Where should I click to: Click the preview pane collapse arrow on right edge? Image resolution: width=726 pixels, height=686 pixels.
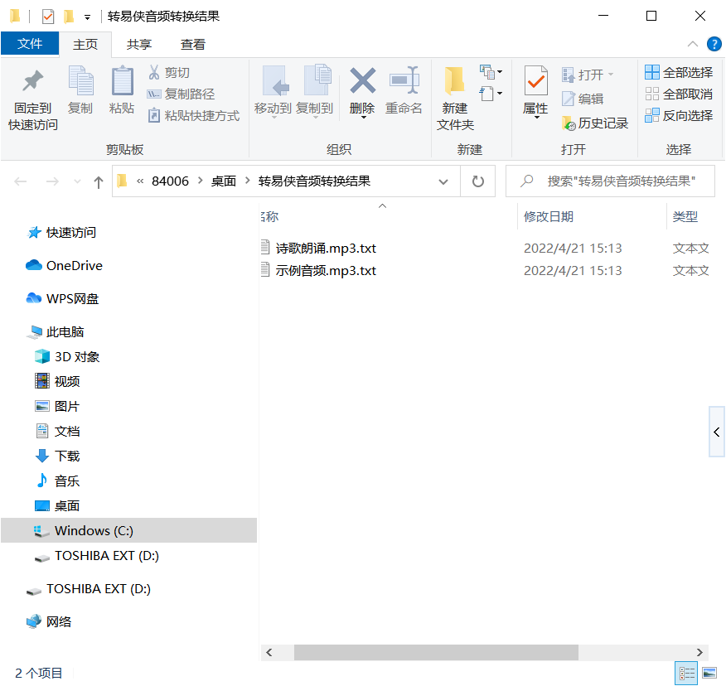(x=717, y=432)
